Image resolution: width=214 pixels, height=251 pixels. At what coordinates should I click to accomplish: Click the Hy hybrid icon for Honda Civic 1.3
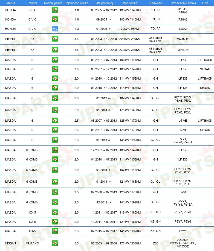(55, 29)
